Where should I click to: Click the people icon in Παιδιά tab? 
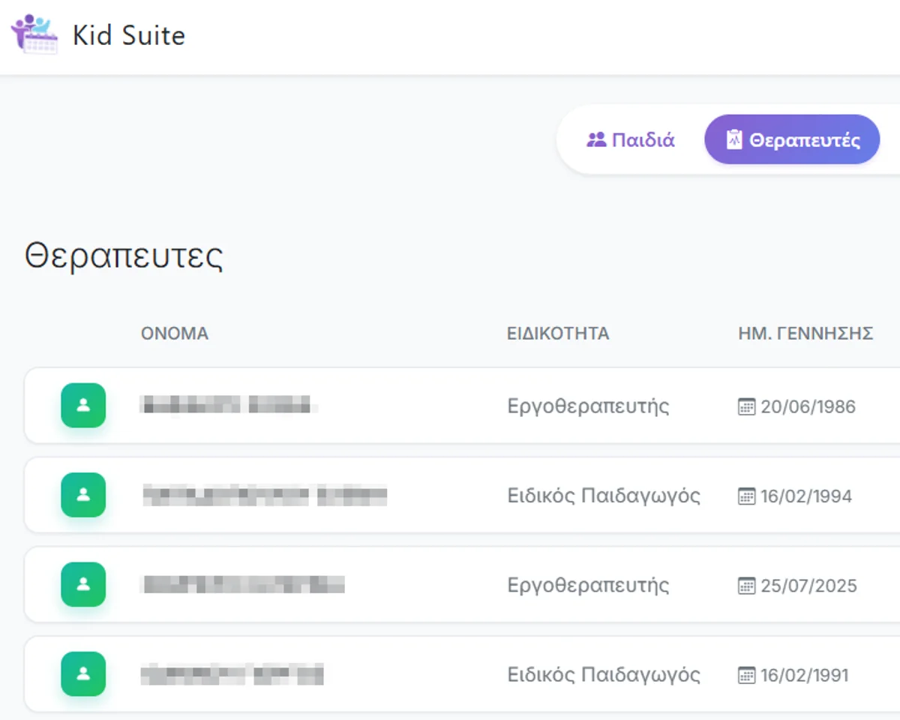coord(596,139)
